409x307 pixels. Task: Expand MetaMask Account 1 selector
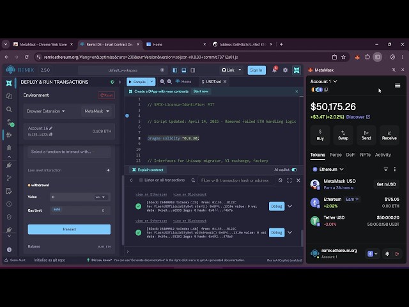323,81
